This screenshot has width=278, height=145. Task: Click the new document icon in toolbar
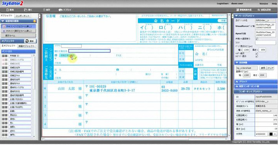tap(8, 10)
